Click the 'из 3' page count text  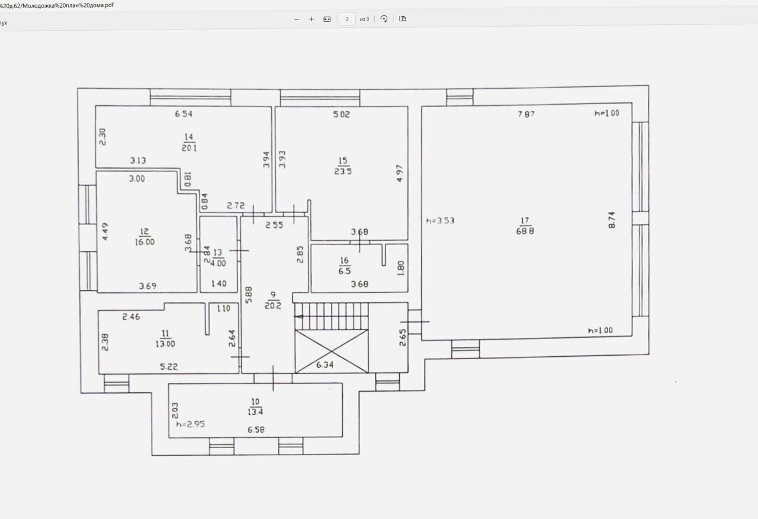364,19
